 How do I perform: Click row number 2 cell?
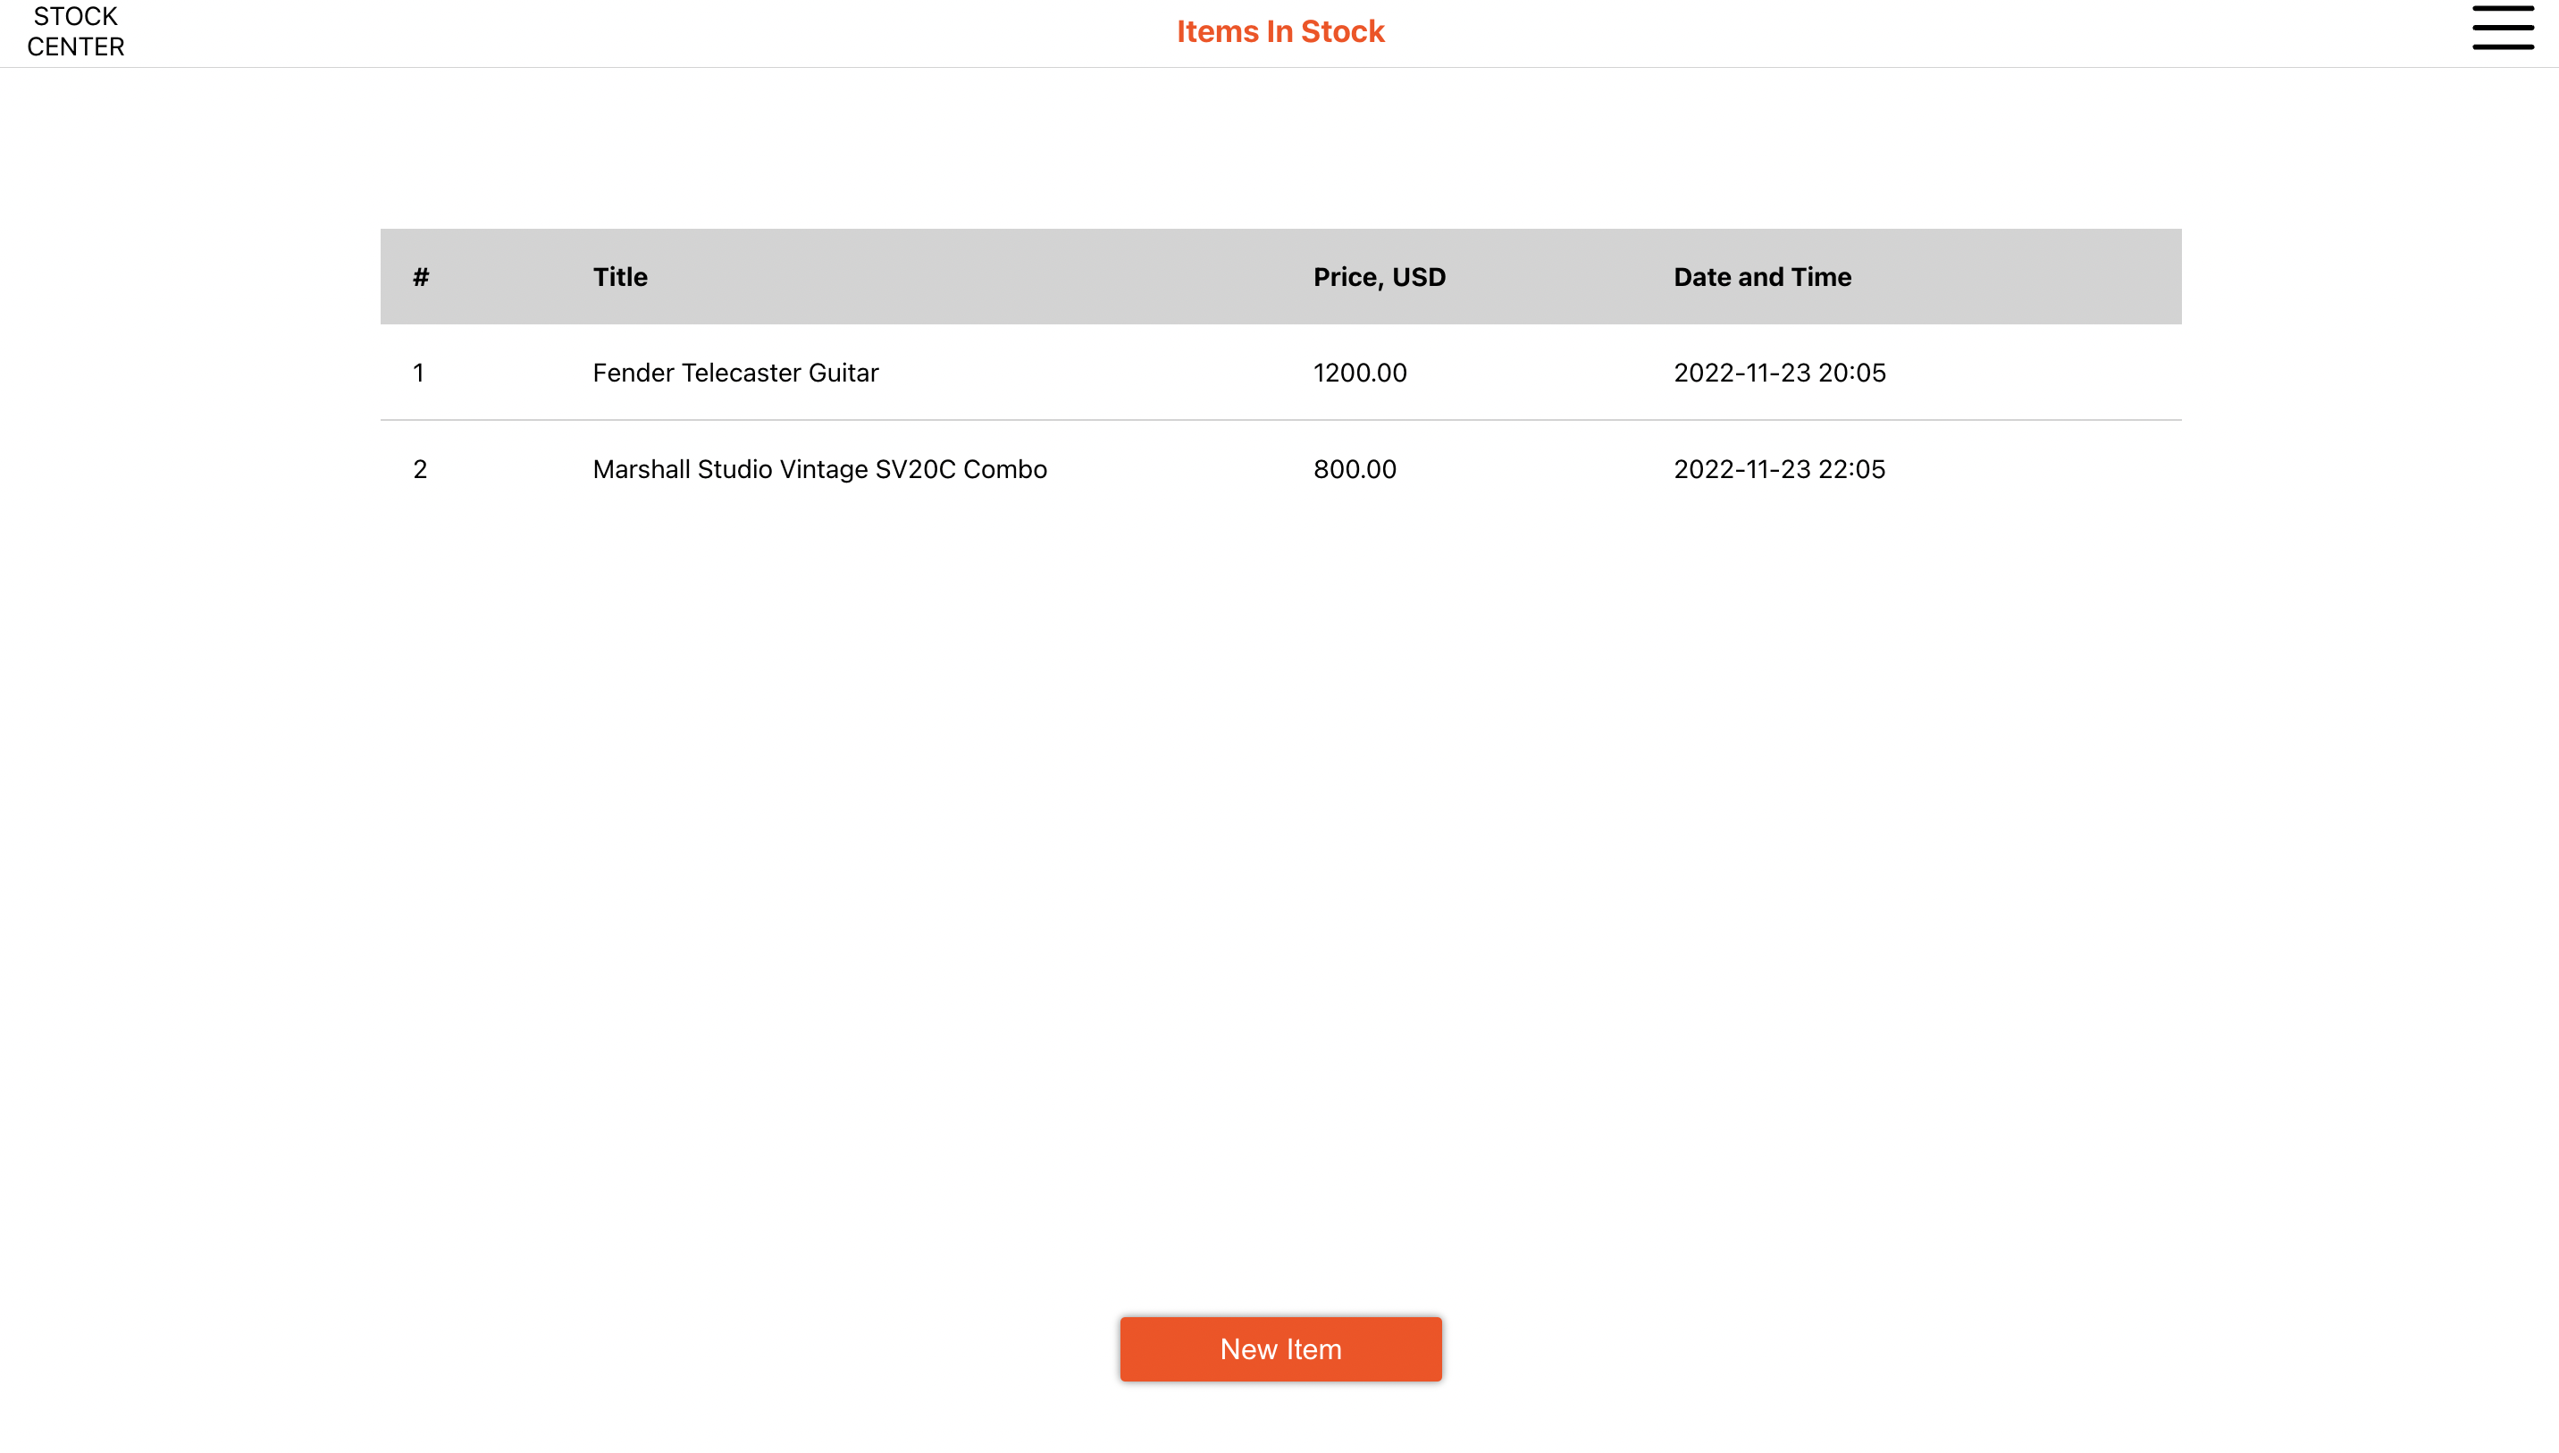(420, 469)
